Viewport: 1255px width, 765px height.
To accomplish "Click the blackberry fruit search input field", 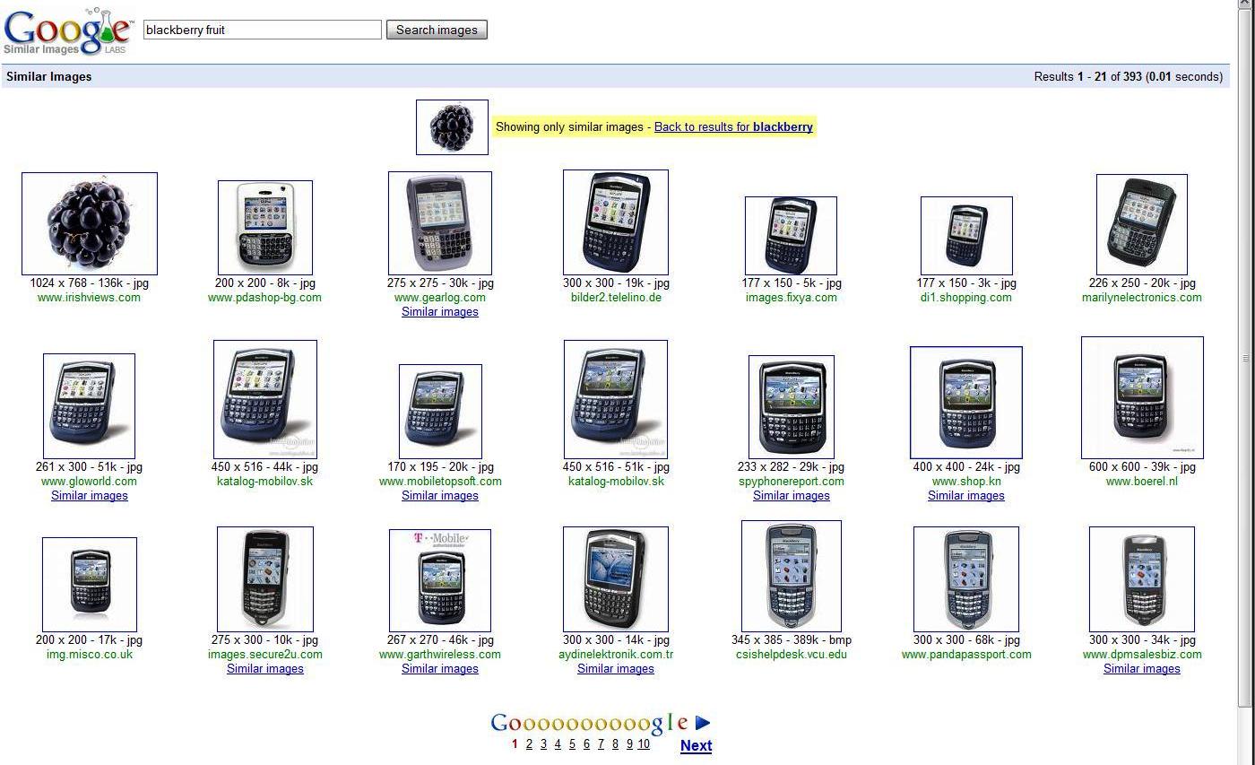I will pos(261,29).
